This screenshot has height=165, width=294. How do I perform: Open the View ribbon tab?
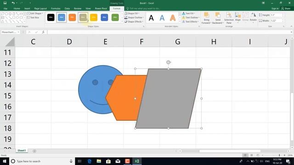[88, 8]
